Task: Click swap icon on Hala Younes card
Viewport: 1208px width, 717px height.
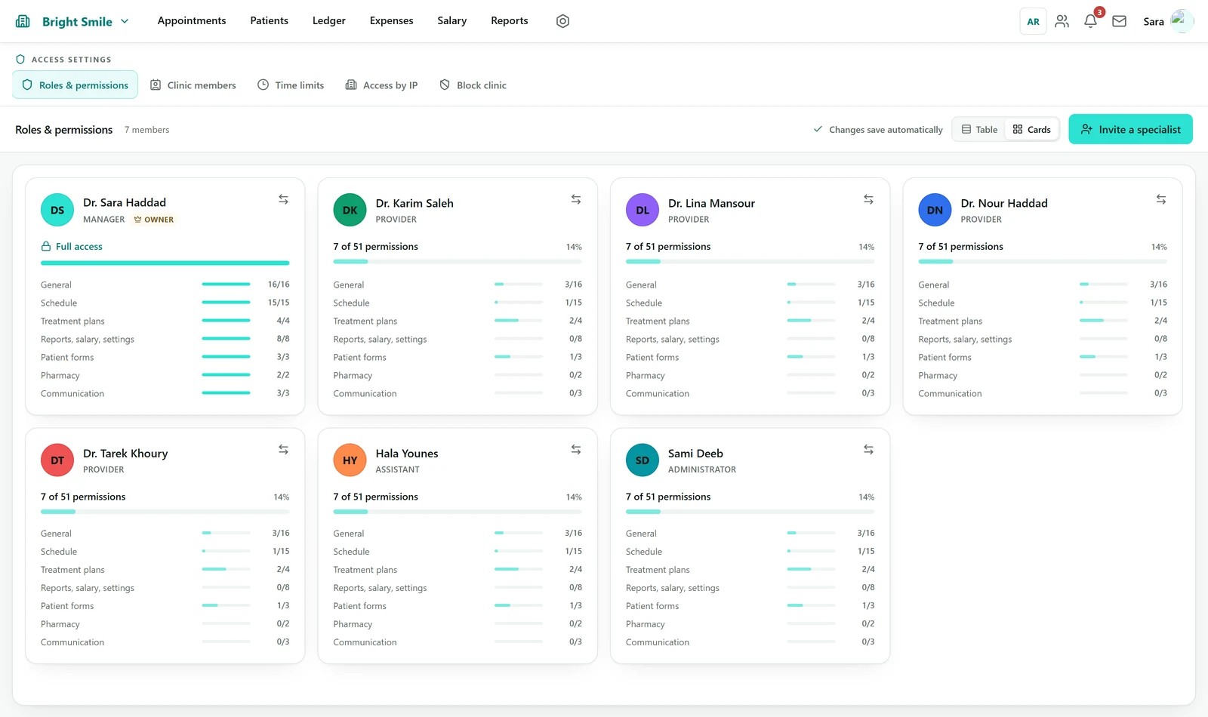Action: pos(576,449)
